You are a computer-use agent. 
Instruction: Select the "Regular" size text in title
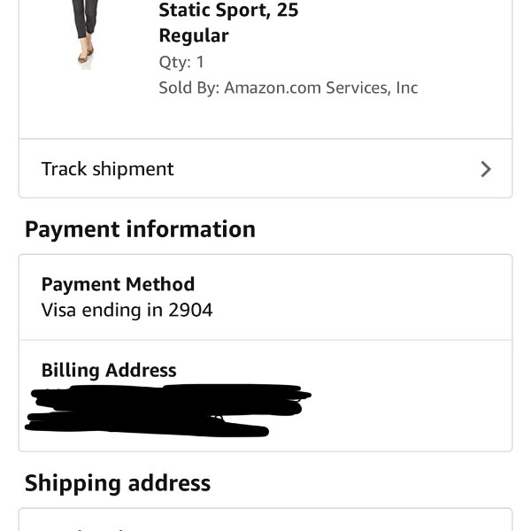click(x=194, y=35)
